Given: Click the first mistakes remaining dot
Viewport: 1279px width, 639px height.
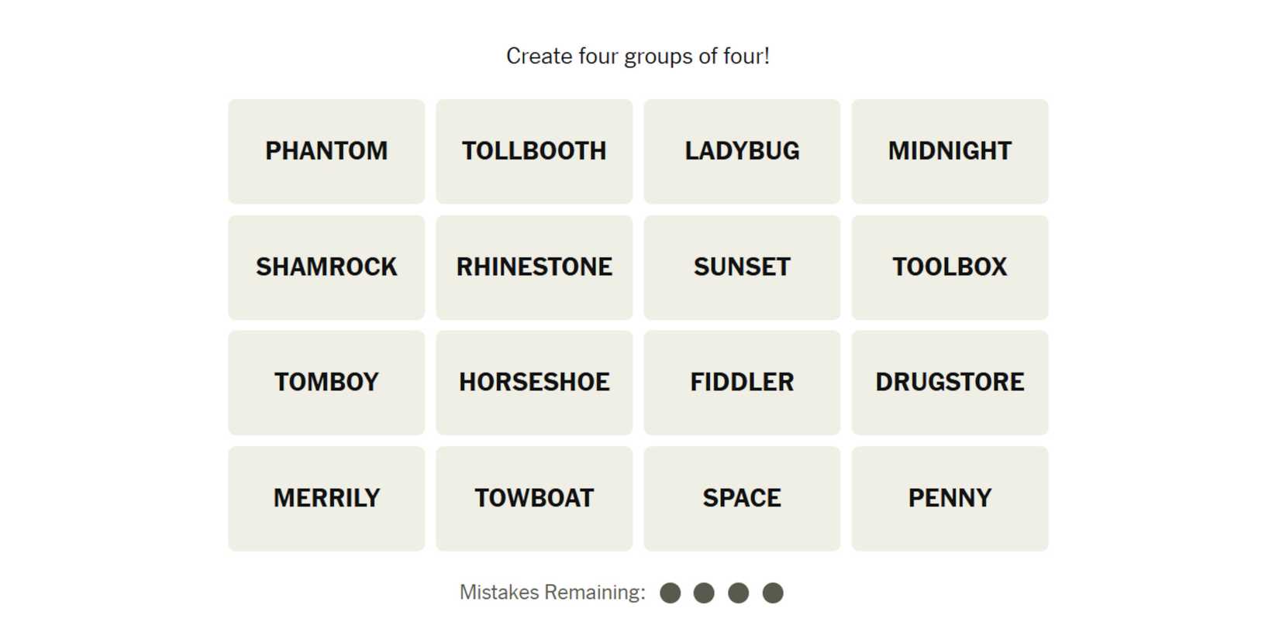Looking at the screenshot, I should click(671, 593).
